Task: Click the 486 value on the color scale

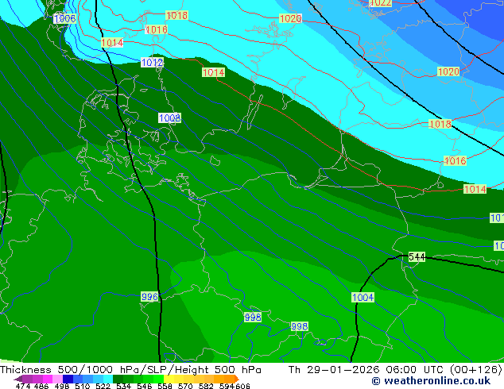Action: click(41, 386)
